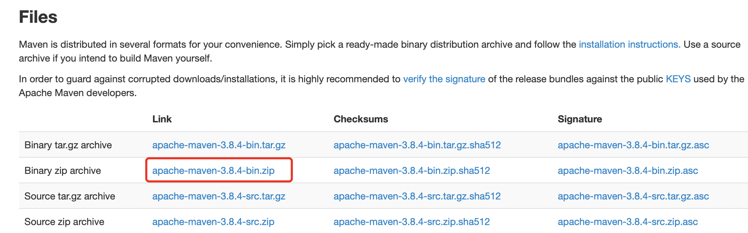Click the Checksums column header
Viewport: 748px width, 233px height.
click(360, 119)
